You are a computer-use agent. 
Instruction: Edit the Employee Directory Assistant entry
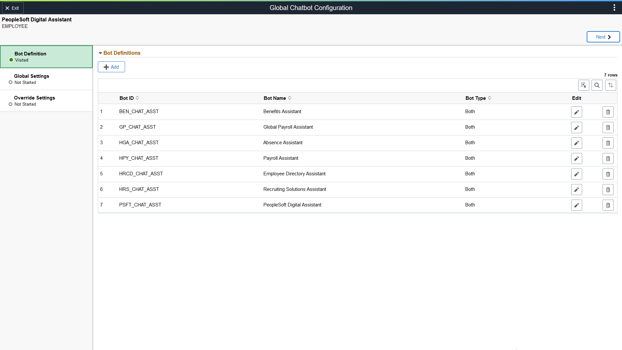click(x=576, y=174)
